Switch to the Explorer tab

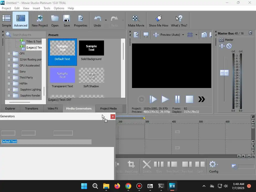10,108
